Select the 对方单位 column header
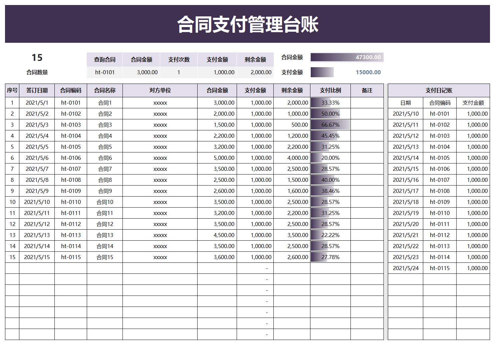 (160, 90)
